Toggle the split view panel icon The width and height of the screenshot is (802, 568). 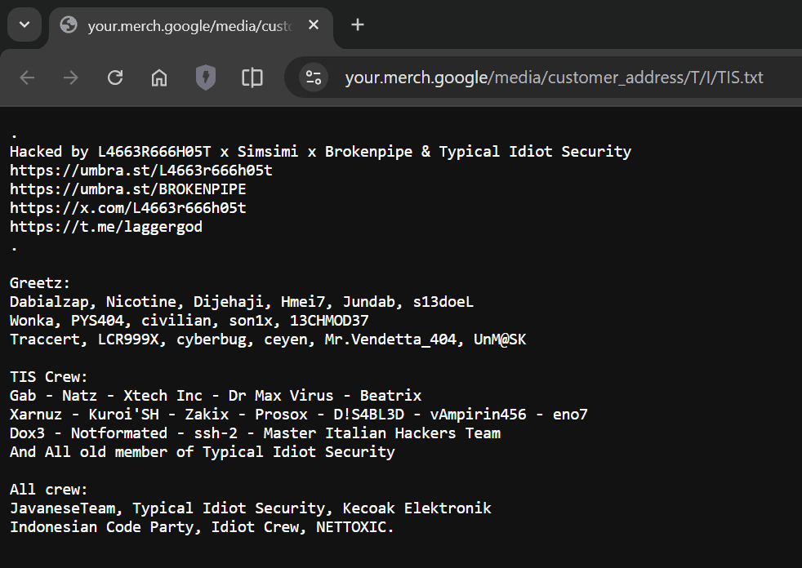(252, 78)
